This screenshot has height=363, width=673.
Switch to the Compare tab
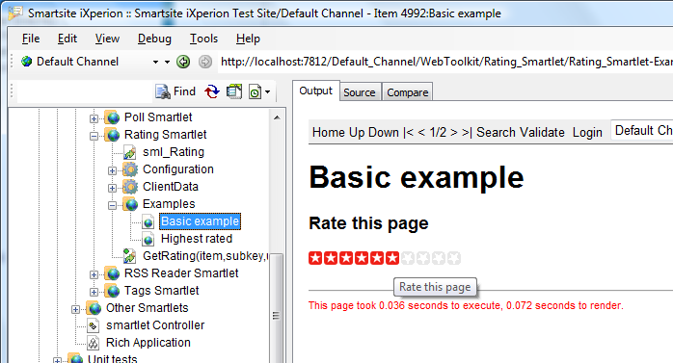tap(407, 92)
